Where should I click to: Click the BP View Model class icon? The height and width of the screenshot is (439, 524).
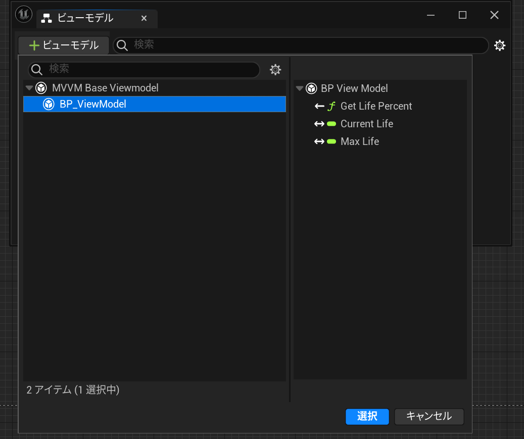(x=311, y=88)
